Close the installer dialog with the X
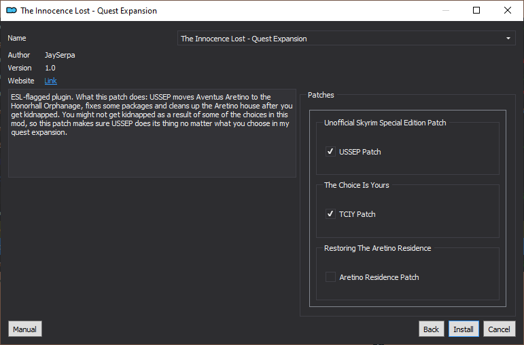524x345 pixels. (507, 10)
